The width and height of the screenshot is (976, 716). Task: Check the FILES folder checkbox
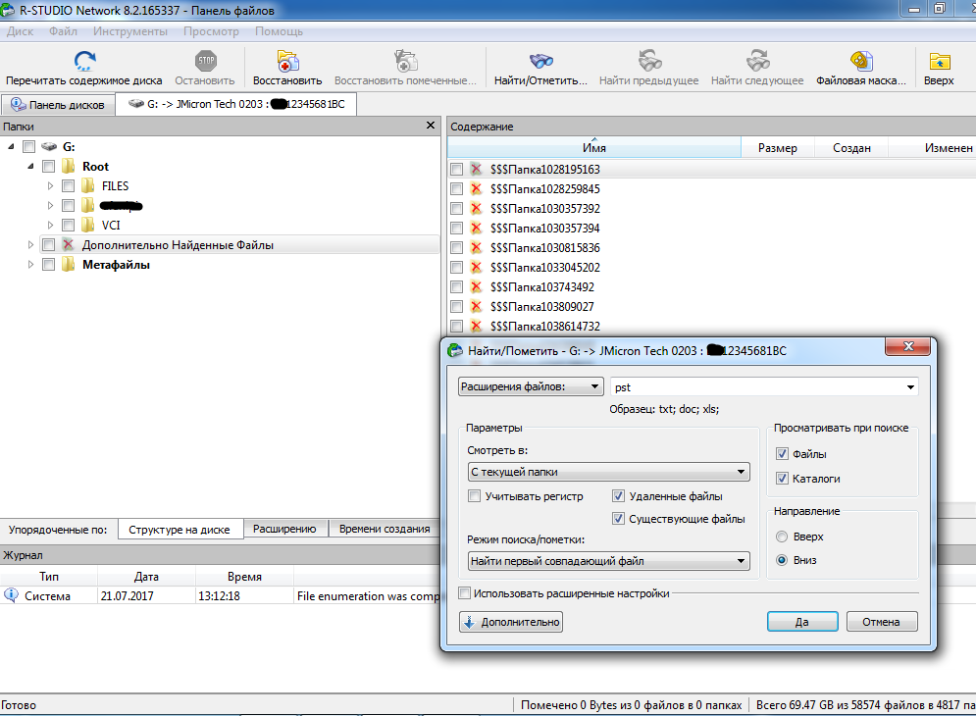69,185
